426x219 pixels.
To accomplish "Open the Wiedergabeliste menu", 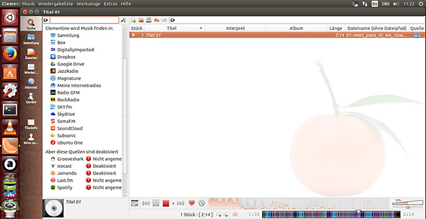I will pos(55,4).
